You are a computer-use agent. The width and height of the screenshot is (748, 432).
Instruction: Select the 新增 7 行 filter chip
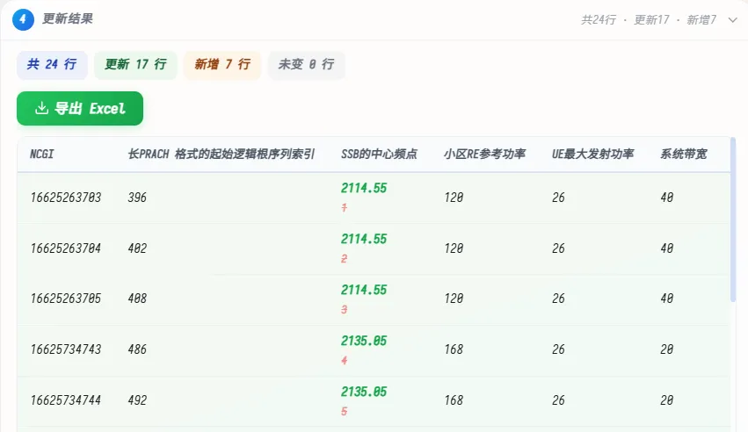click(222, 64)
